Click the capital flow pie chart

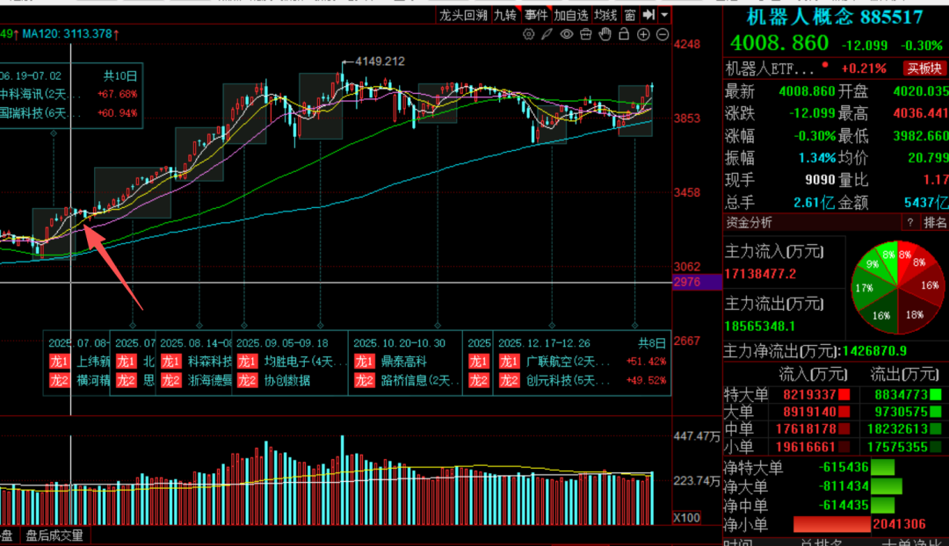pyautogui.click(x=897, y=285)
